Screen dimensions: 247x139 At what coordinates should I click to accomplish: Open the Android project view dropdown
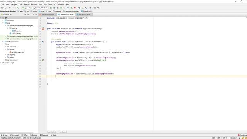[6, 15]
